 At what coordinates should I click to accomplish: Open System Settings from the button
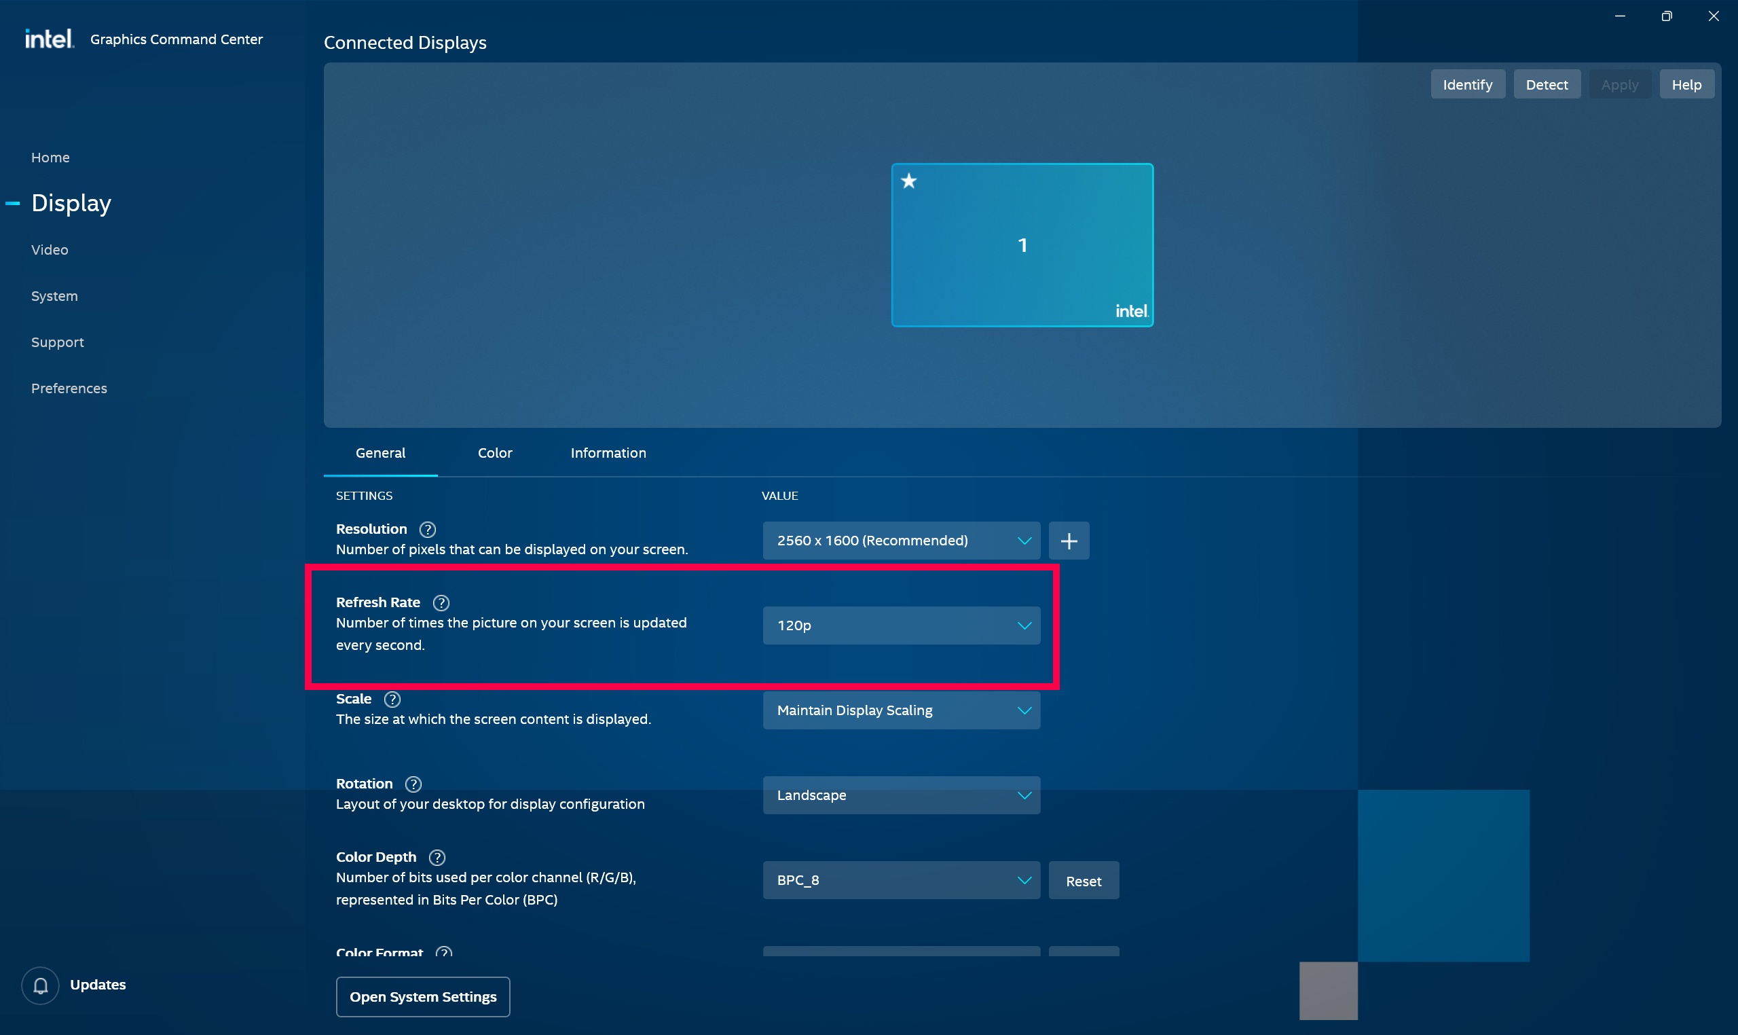tap(422, 996)
